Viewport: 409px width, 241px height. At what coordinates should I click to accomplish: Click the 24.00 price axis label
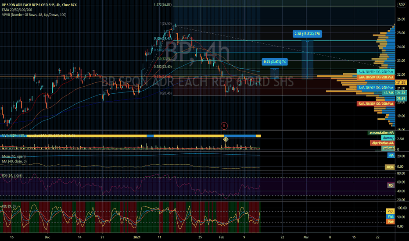(401, 47)
